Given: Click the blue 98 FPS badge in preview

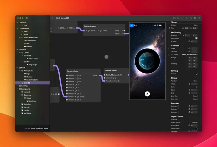Looking at the screenshot, I should [131, 25].
